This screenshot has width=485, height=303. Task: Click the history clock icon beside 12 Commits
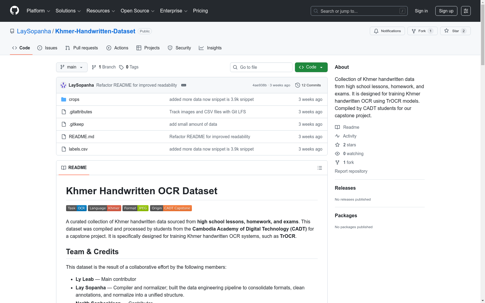click(298, 85)
